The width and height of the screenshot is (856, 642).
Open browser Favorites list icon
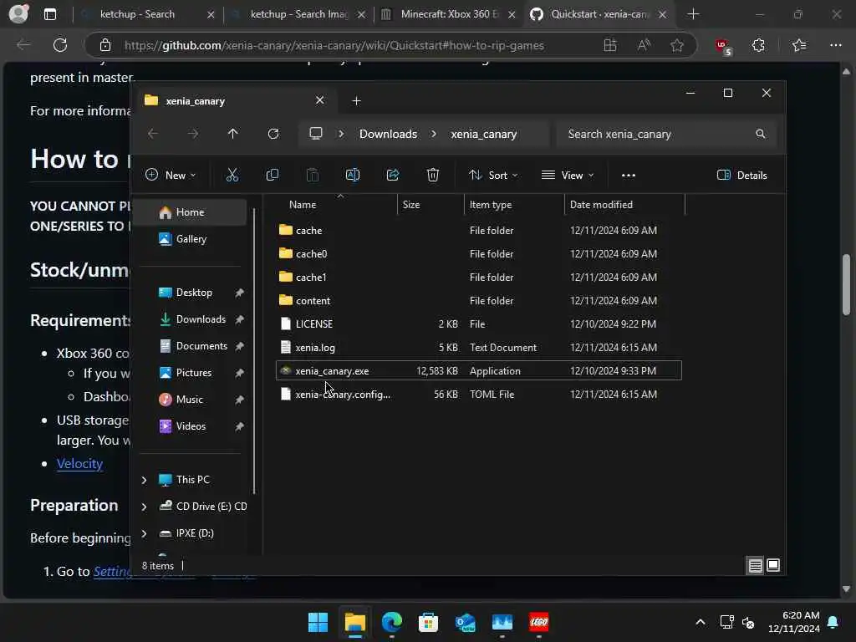[x=798, y=45]
